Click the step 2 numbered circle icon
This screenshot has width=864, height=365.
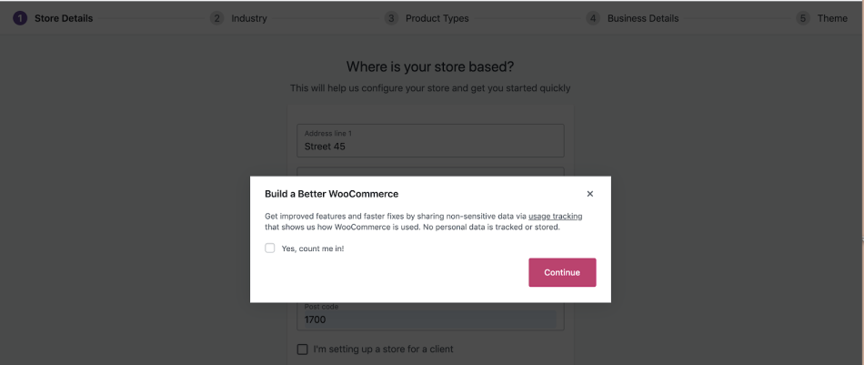pos(217,18)
